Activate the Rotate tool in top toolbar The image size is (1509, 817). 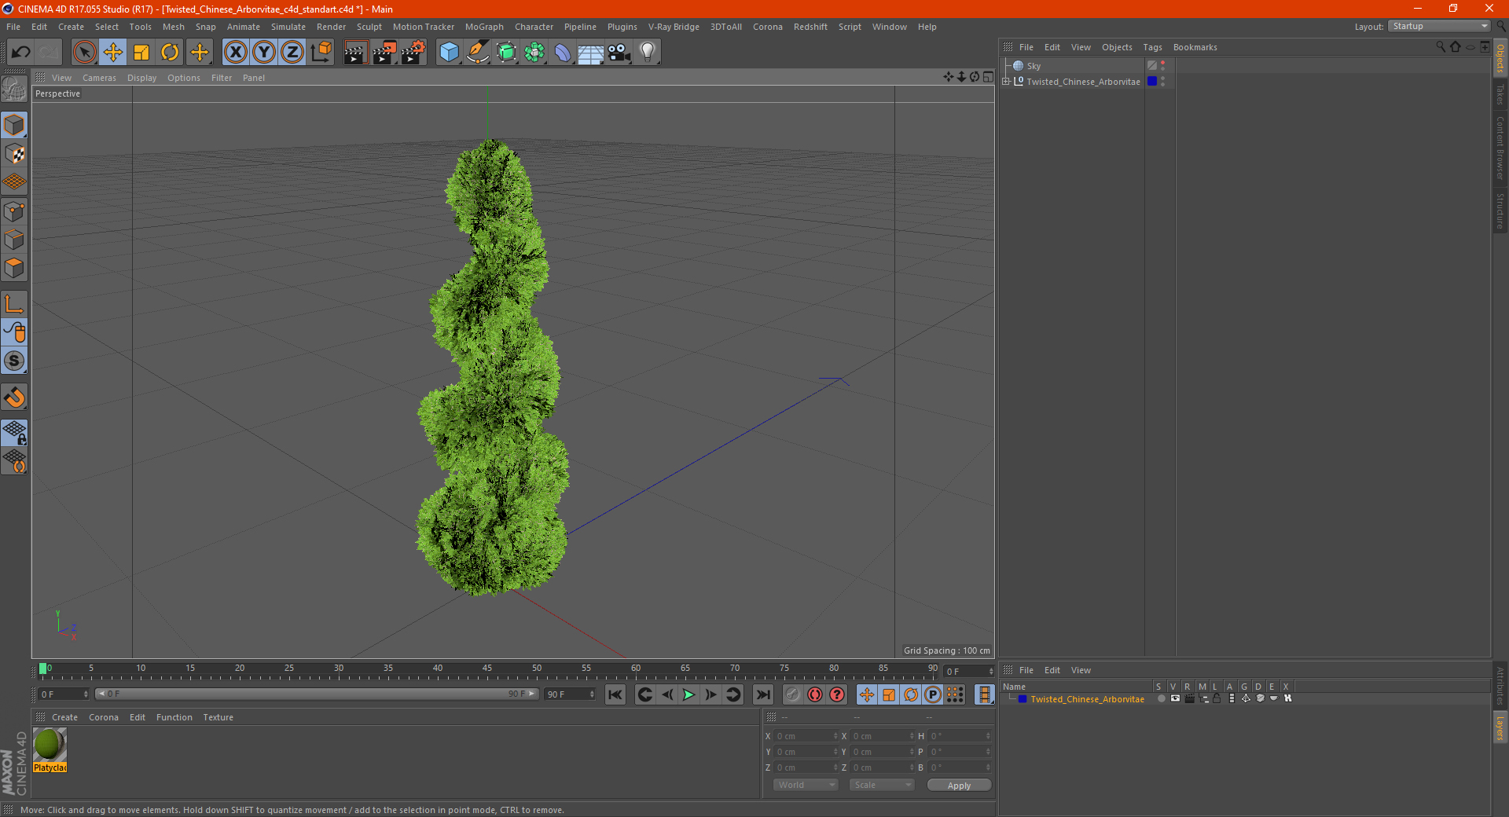[x=170, y=53]
